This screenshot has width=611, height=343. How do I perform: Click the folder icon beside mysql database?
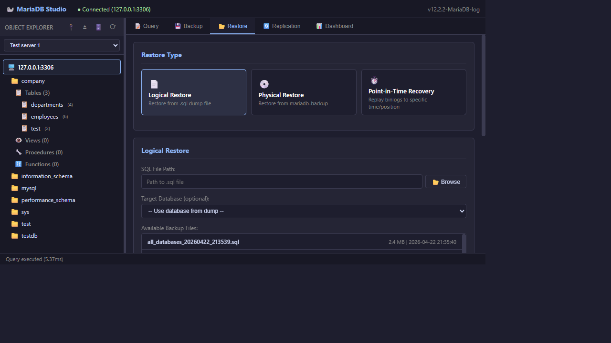click(x=14, y=188)
